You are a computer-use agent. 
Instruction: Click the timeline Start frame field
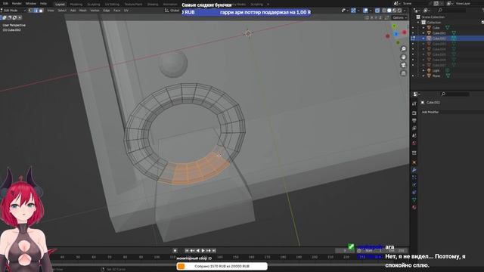point(373,251)
